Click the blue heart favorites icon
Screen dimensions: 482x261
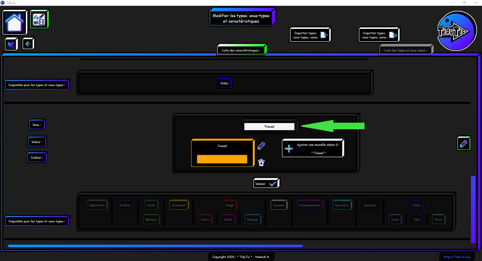(11, 44)
